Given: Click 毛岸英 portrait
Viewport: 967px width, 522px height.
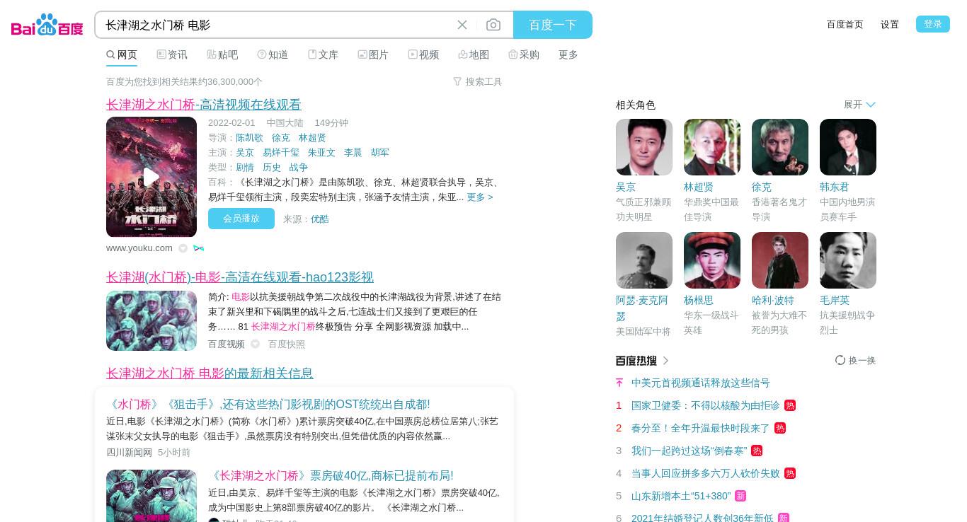Looking at the screenshot, I should click(848, 260).
